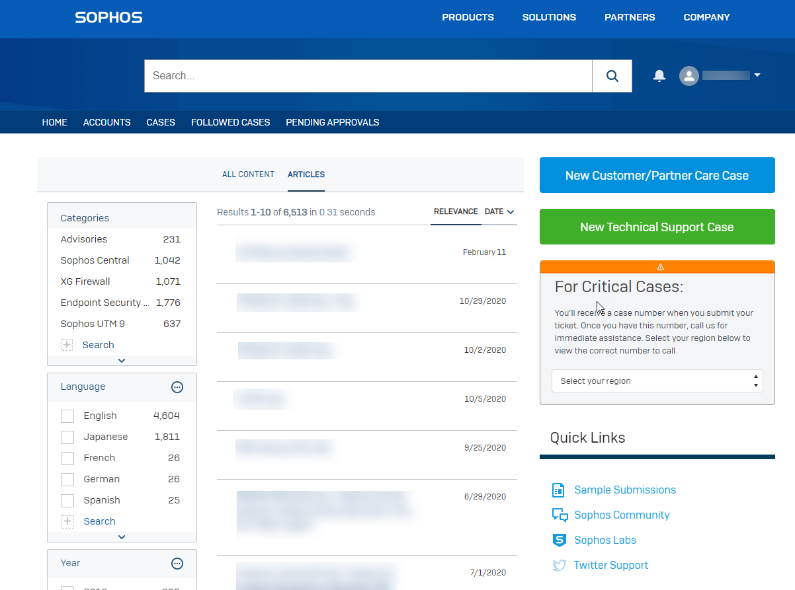
Task: Click the user profile avatar icon
Action: point(689,76)
